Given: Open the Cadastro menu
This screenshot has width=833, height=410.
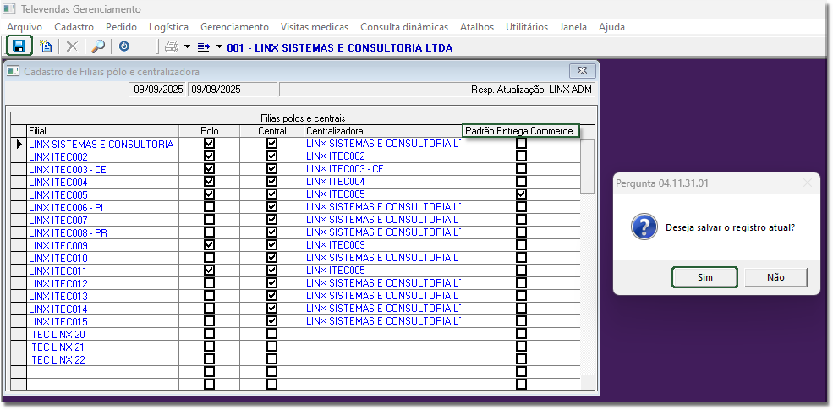Looking at the screenshot, I should tap(74, 26).
